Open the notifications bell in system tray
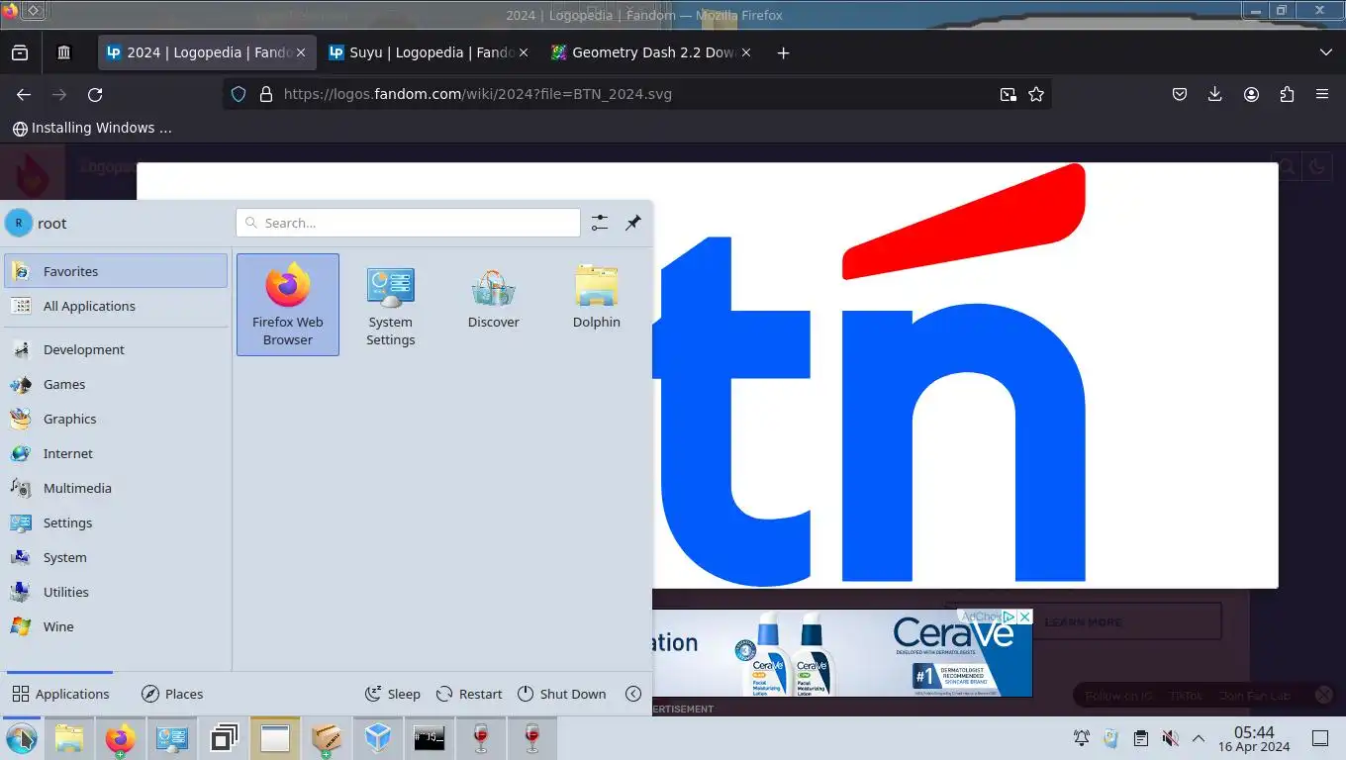1346x760 pixels. tap(1082, 738)
